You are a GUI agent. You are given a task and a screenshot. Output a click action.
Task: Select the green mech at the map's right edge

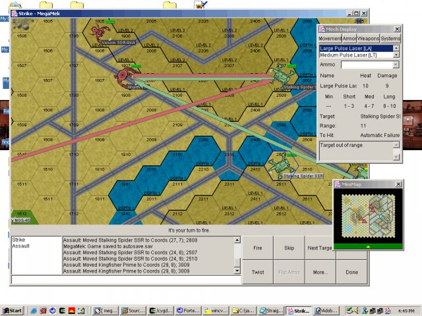(361, 172)
